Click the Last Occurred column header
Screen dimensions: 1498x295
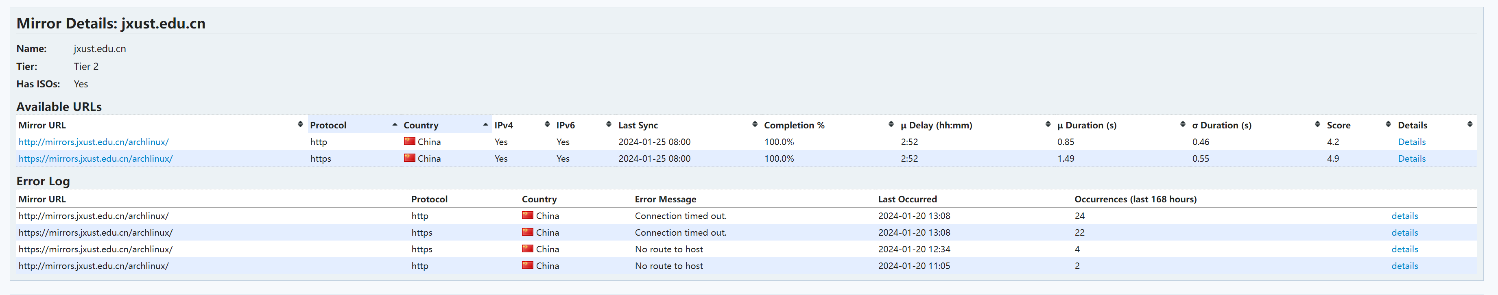point(907,199)
